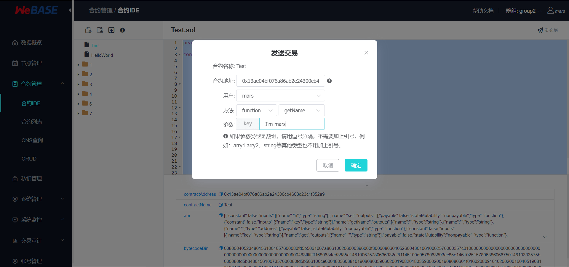569x267 pixels.
Task: Switch to 合约列表 in the sidebar
Action: coord(31,122)
